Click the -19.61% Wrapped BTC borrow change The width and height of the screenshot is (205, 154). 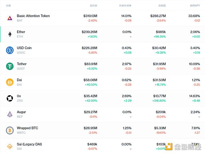coord(161,133)
